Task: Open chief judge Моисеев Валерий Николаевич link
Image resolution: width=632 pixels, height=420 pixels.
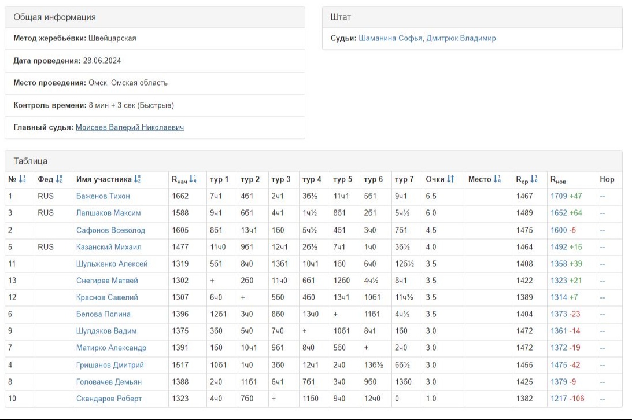Action: tap(130, 127)
